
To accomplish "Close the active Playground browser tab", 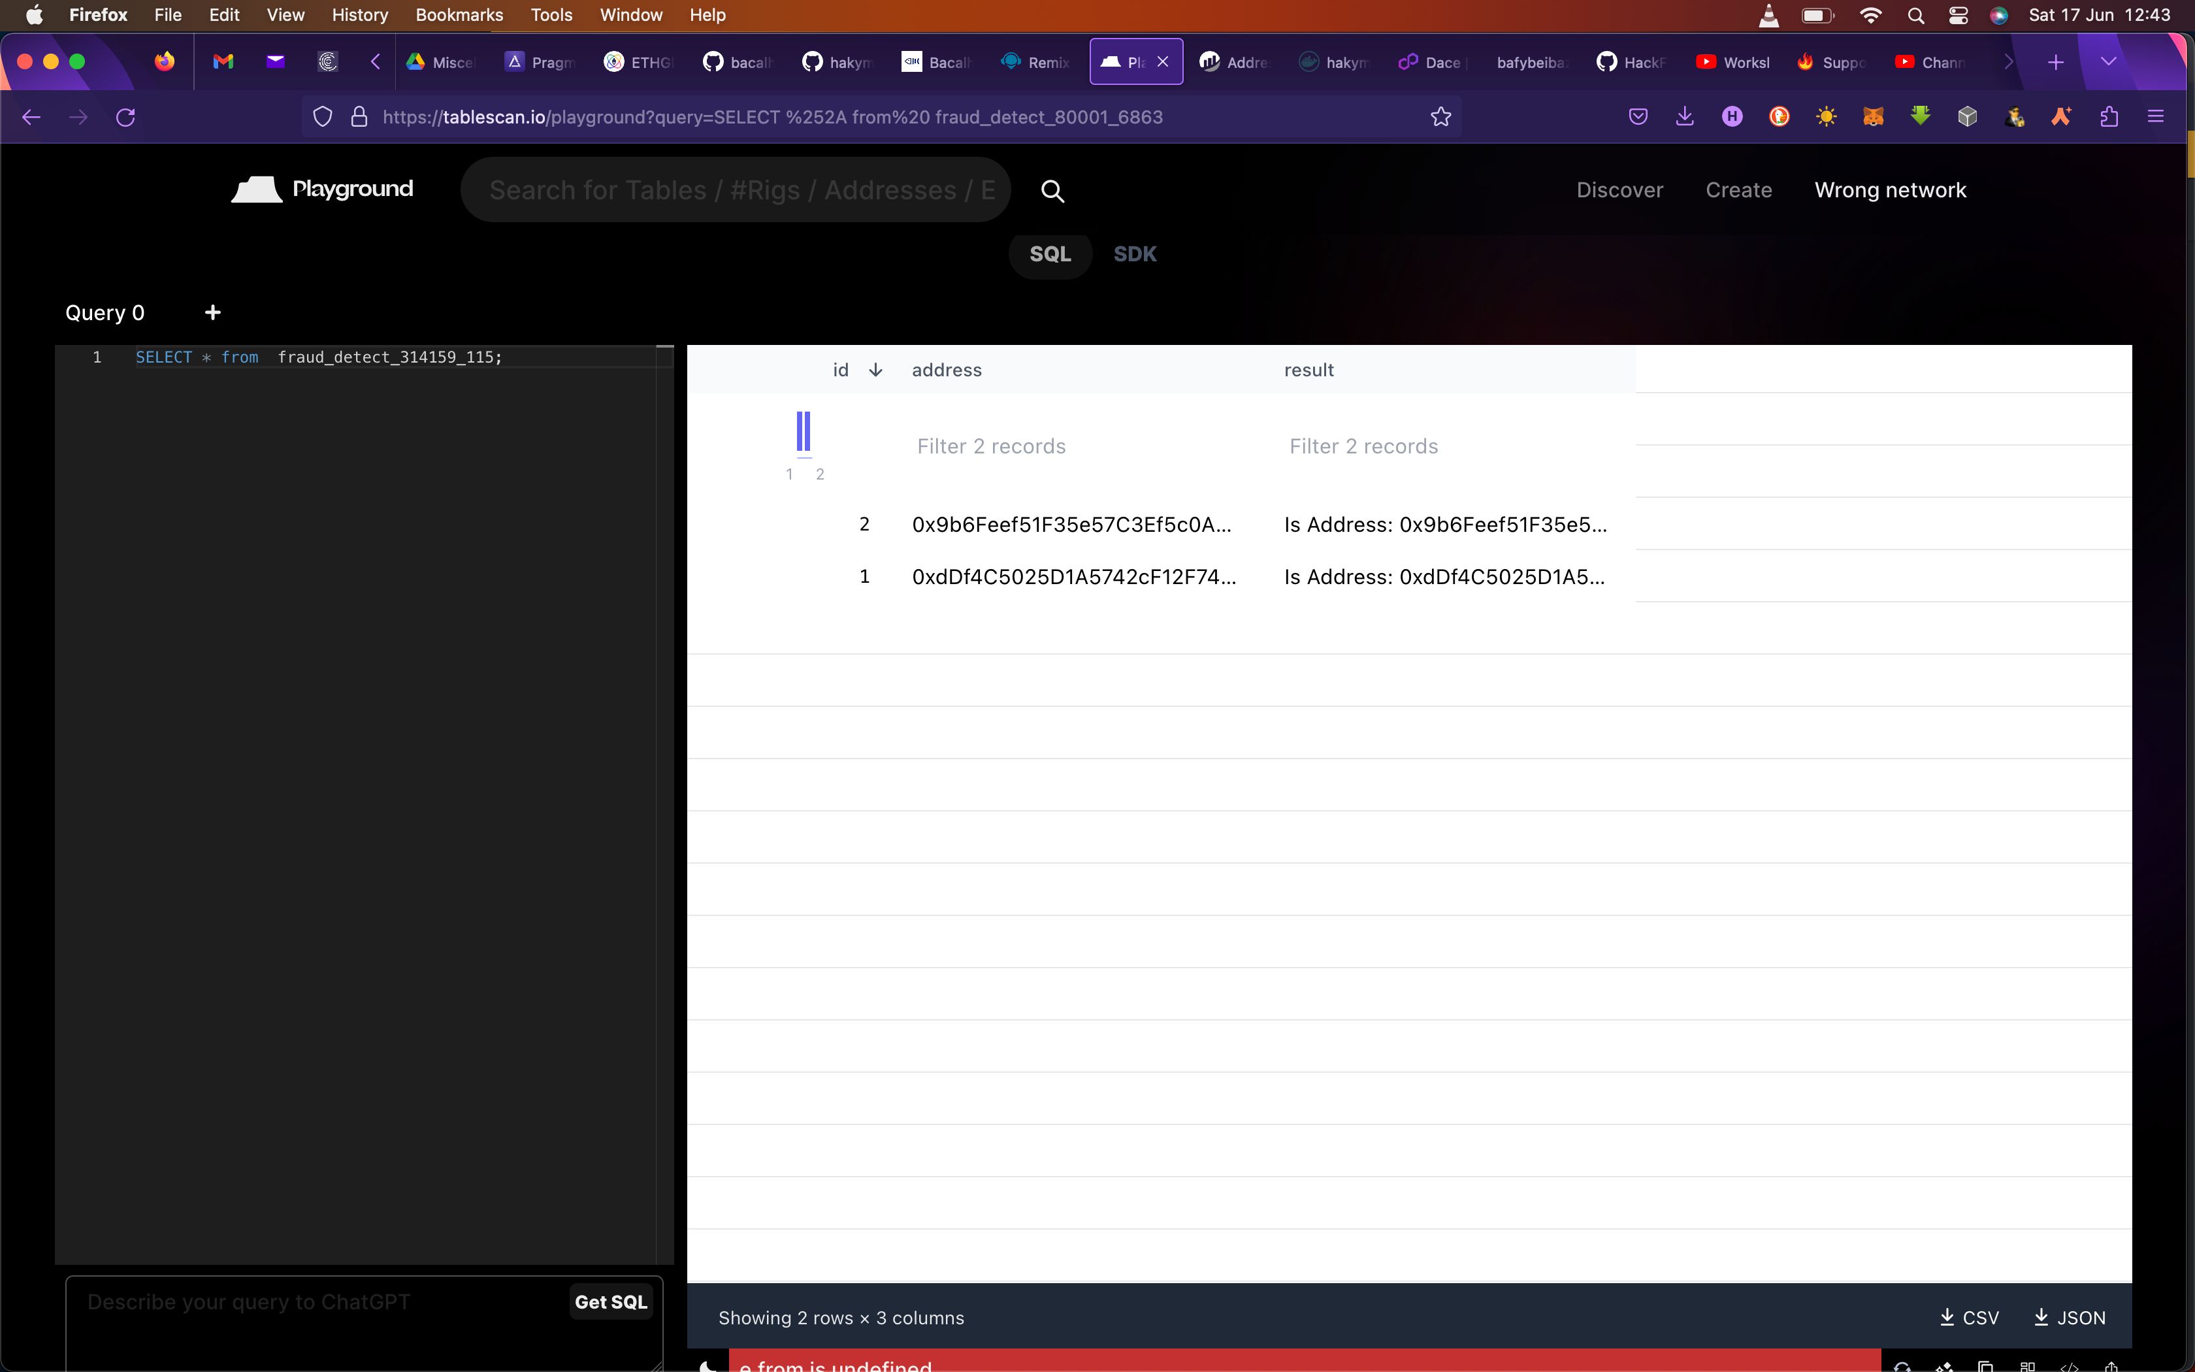I will (1163, 61).
